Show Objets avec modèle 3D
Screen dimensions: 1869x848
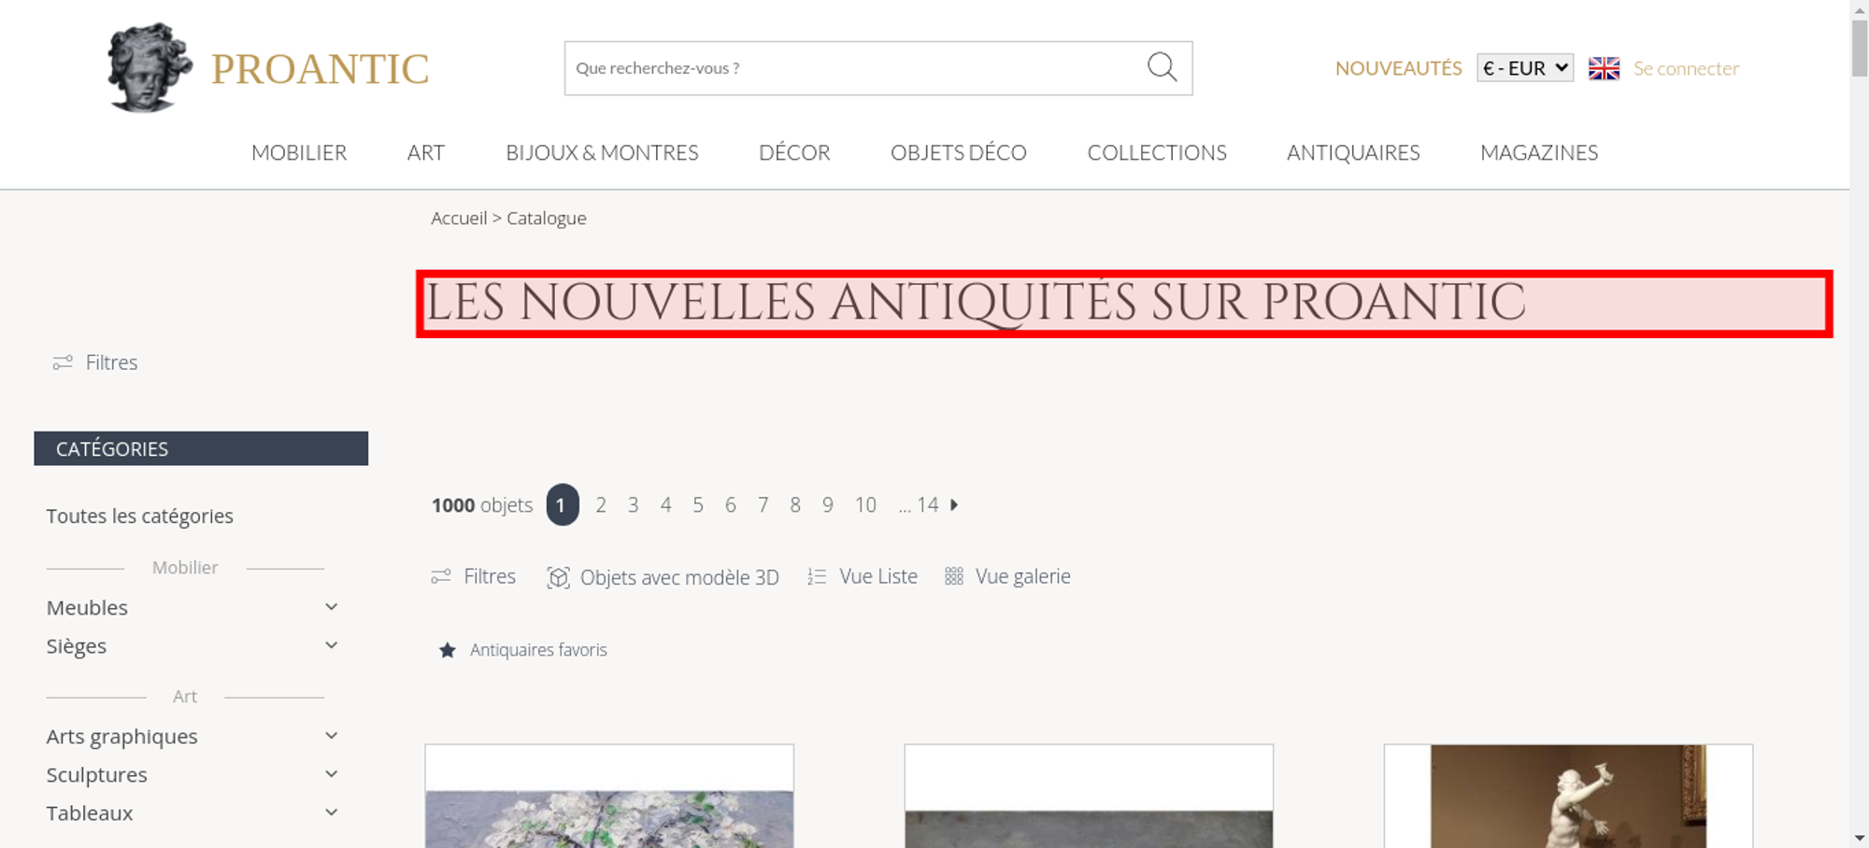pyautogui.click(x=663, y=577)
